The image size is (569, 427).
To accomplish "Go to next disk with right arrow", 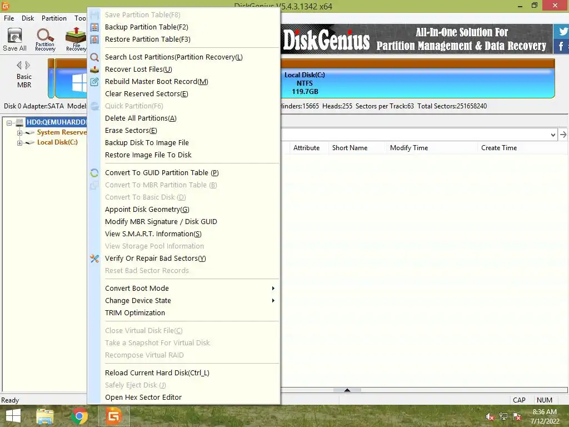I will [28, 66].
